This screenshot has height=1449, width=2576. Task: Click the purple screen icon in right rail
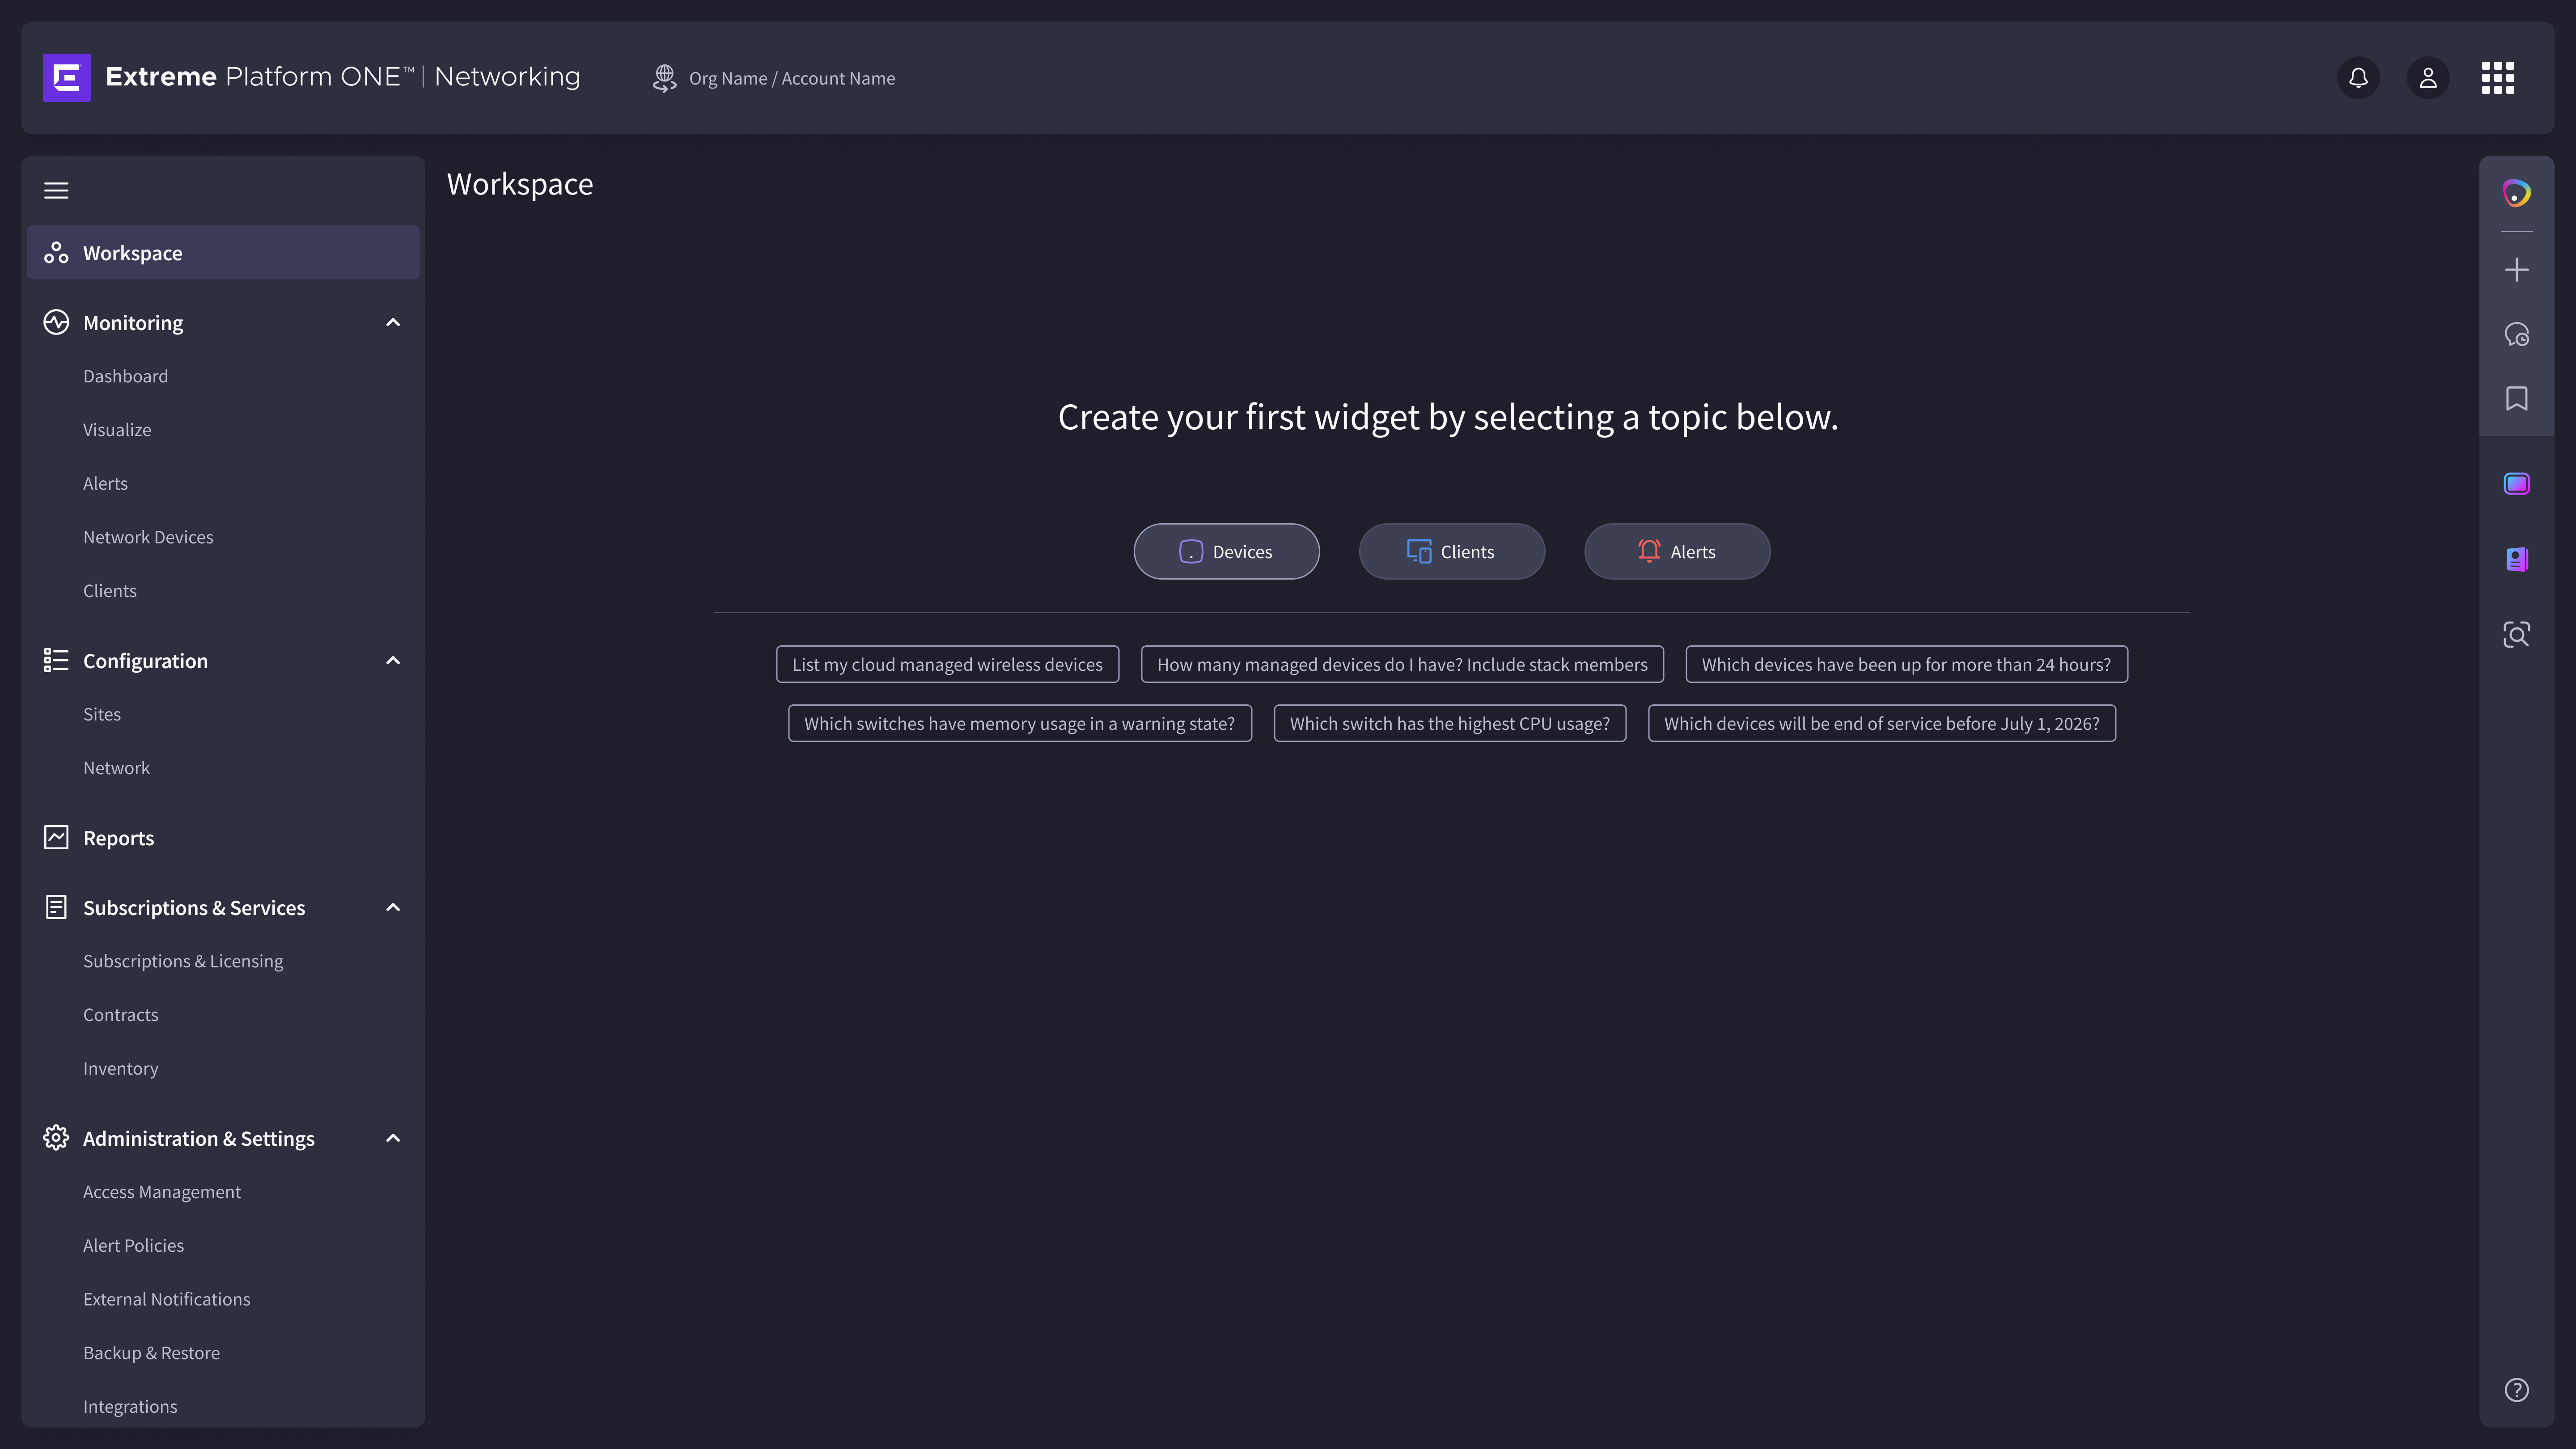2517,484
